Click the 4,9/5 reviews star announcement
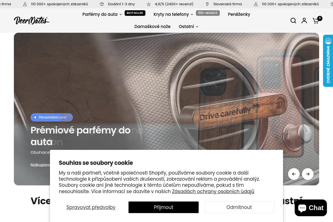This screenshot has height=222, width=333. coord(170,4)
